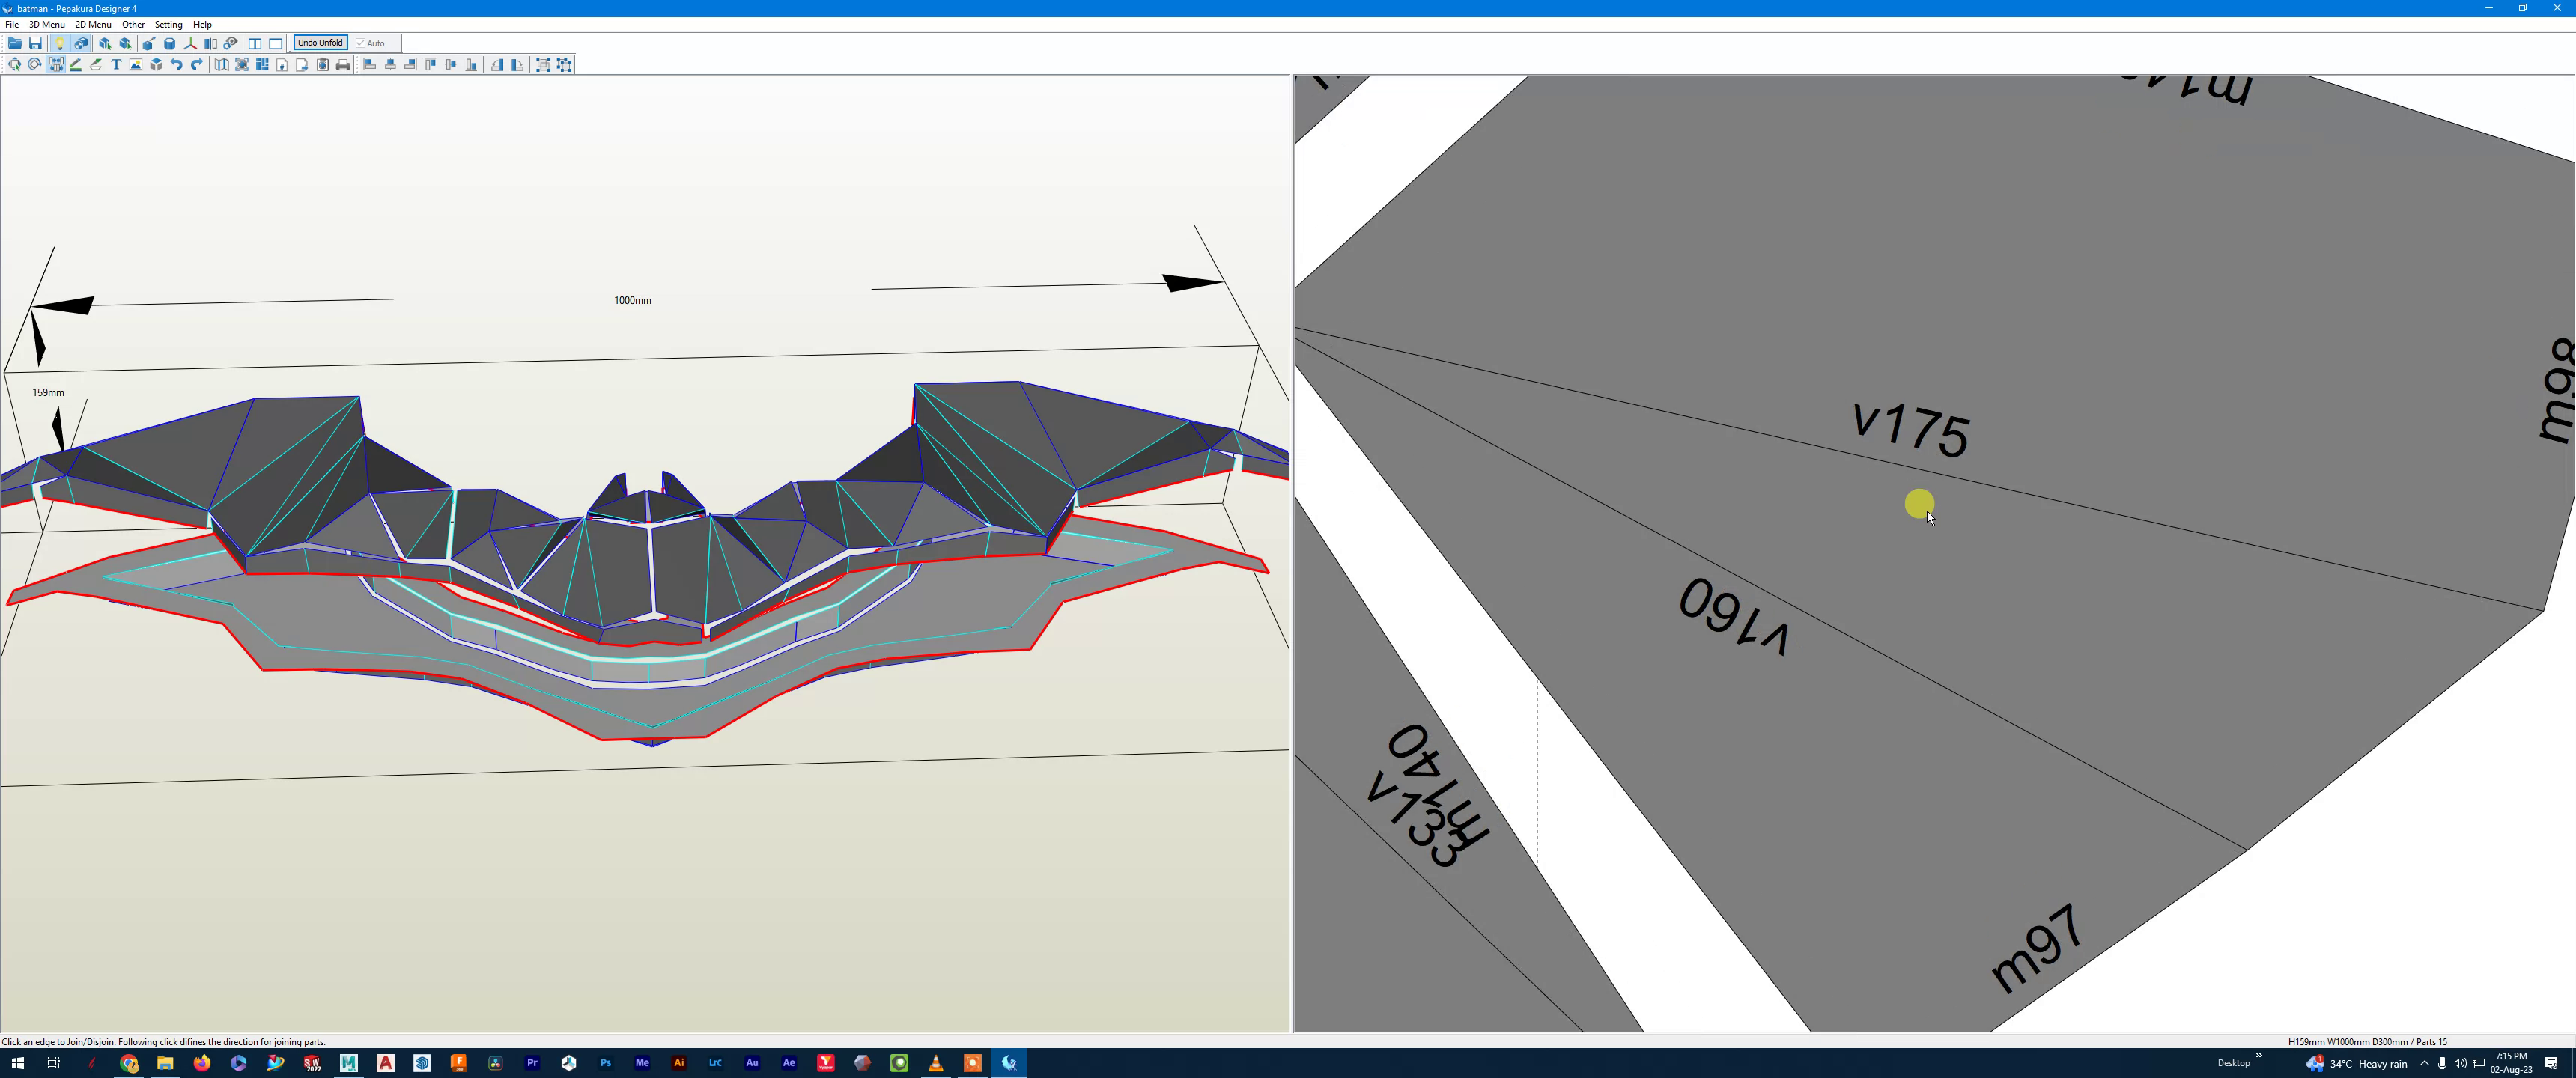Select the Input Text tool icon
This screenshot has height=1078, width=2576.
coord(116,65)
